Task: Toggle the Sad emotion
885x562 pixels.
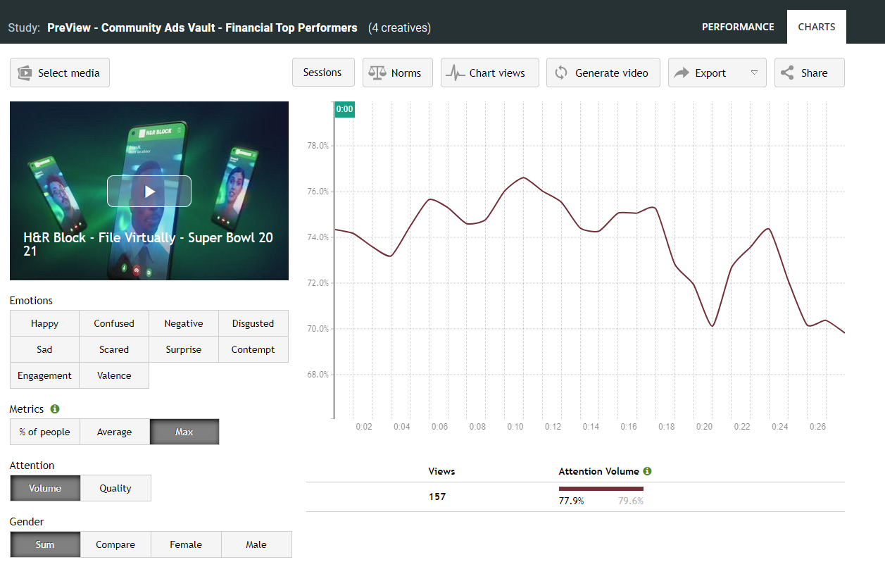Action: (x=44, y=349)
